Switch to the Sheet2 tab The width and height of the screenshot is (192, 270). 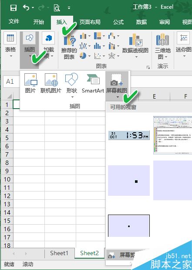[89, 253]
